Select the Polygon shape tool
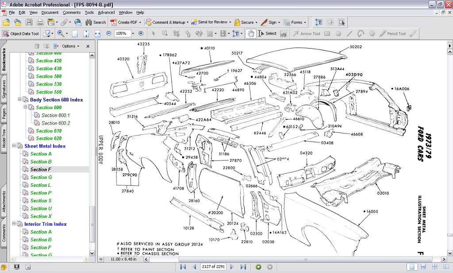Image resolution: width=453 pixels, height=273 pixels. click(372, 34)
